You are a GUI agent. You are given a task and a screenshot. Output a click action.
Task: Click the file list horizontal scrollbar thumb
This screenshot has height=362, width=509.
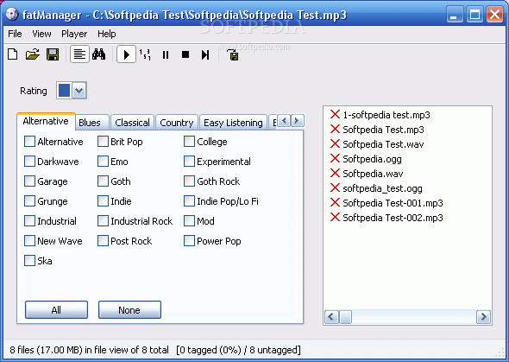pos(345,316)
